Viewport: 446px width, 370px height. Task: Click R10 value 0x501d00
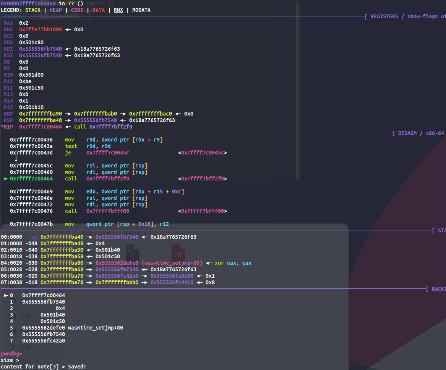(x=31, y=75)
